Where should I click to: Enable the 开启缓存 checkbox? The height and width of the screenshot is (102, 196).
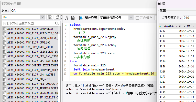pos(137,18)
